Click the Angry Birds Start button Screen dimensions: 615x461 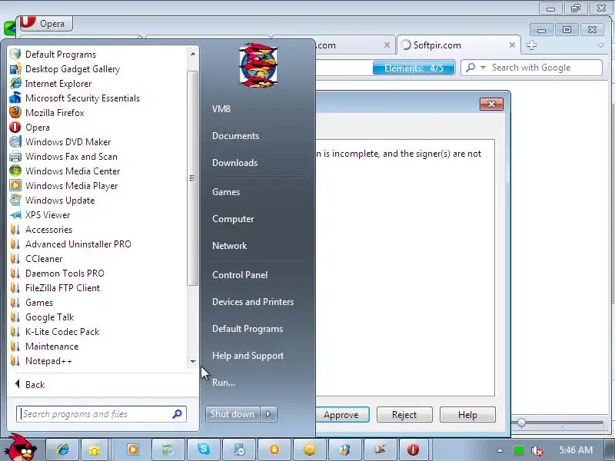pyautogui.click(x=22, y=449)
